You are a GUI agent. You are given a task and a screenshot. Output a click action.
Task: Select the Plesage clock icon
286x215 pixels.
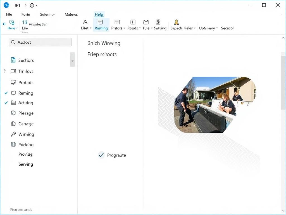tap(13, 113)
